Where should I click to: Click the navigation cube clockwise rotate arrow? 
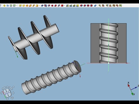(x=11, y=88)
